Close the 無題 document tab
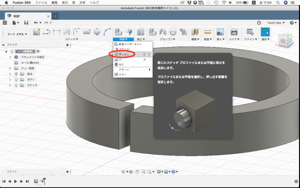The width and height of the screenshot is (300, 188). click(x=48, y=16)
